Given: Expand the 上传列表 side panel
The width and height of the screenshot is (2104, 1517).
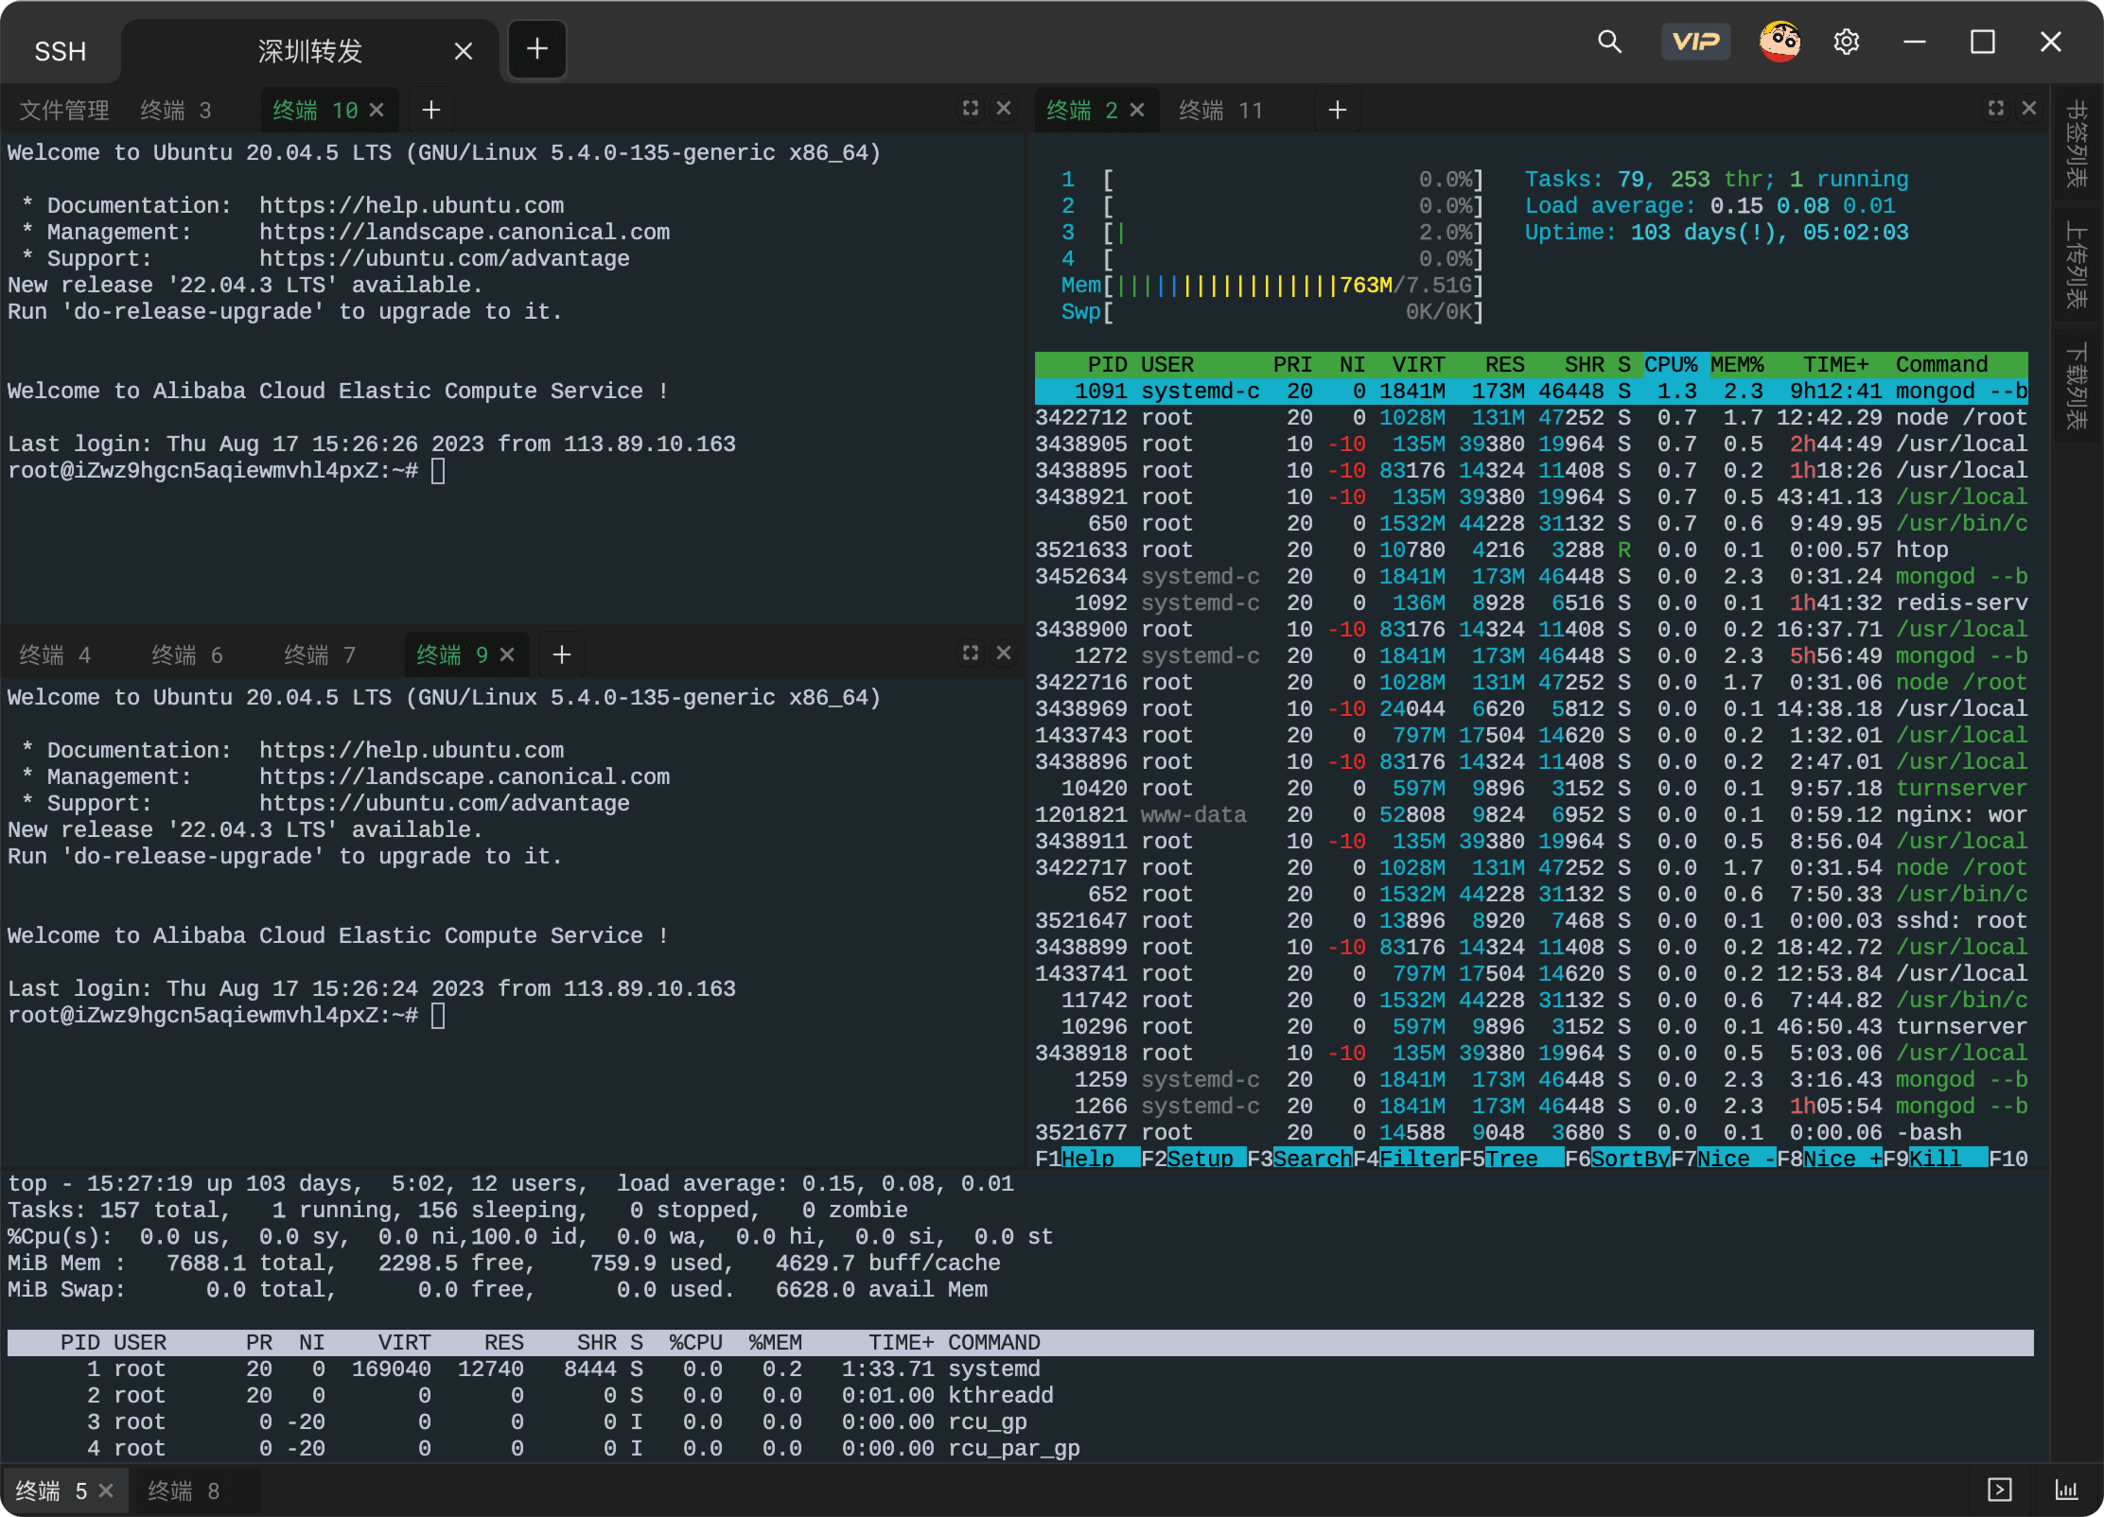Looking at the screenshot, I should click(2077, 265).
